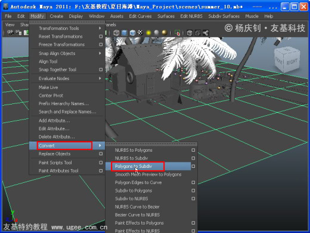Open the Create menu
The image size is (310, 233).
tap(57, 16)
